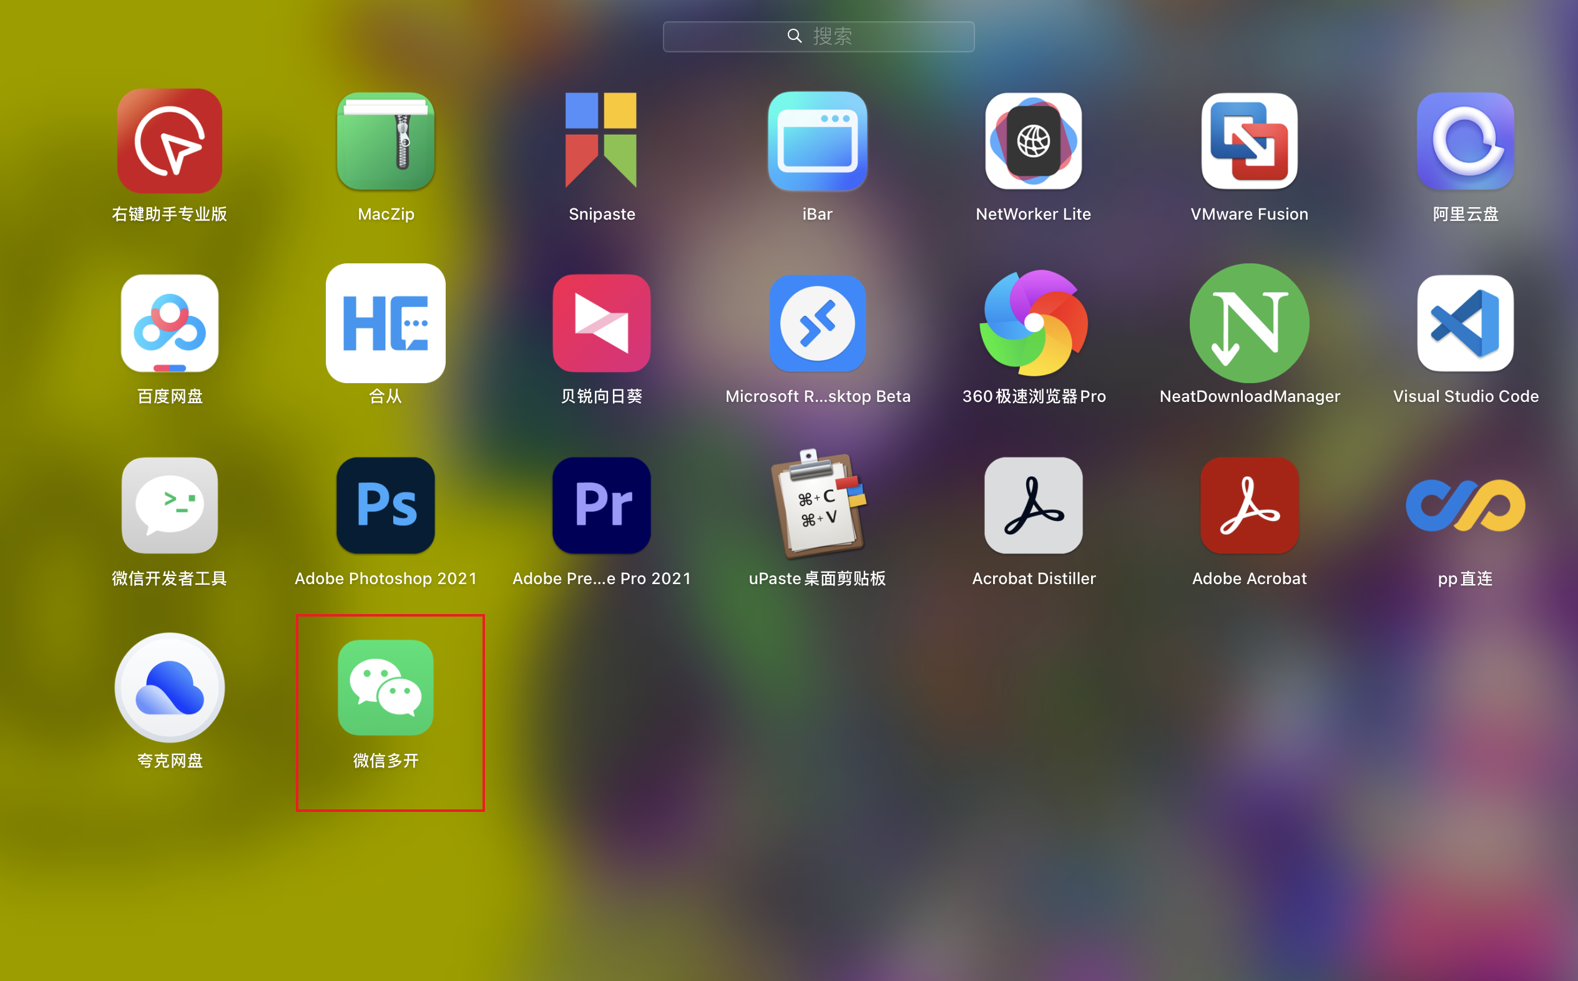Launch 360极速浏览器Pro browser
This screenshot has height=981, width=1578.
[1034, 323]
